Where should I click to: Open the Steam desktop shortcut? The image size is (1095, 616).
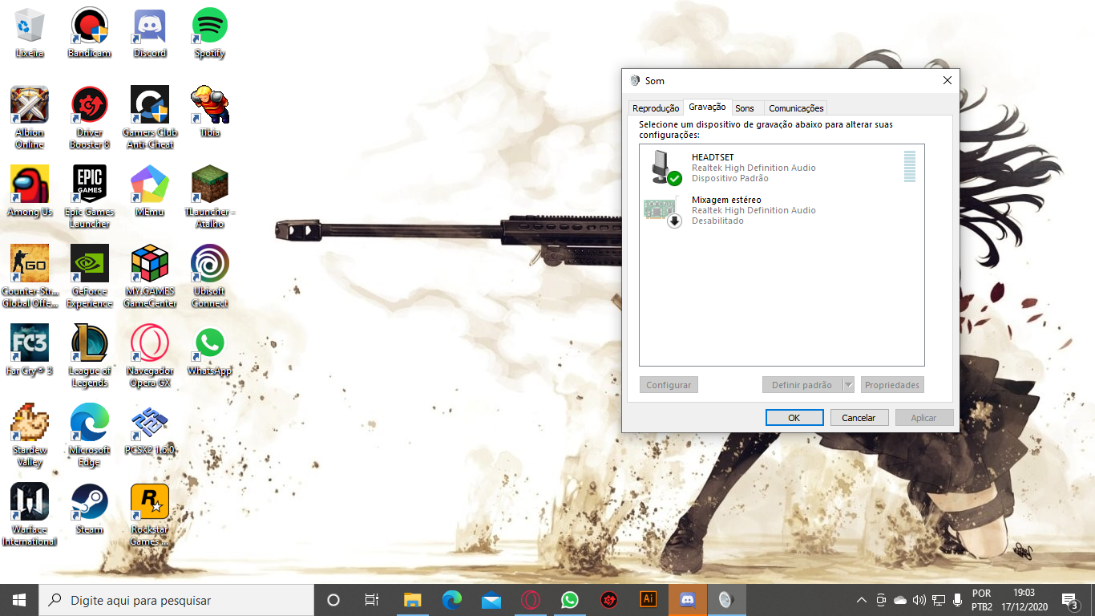[x=90, y=509]
